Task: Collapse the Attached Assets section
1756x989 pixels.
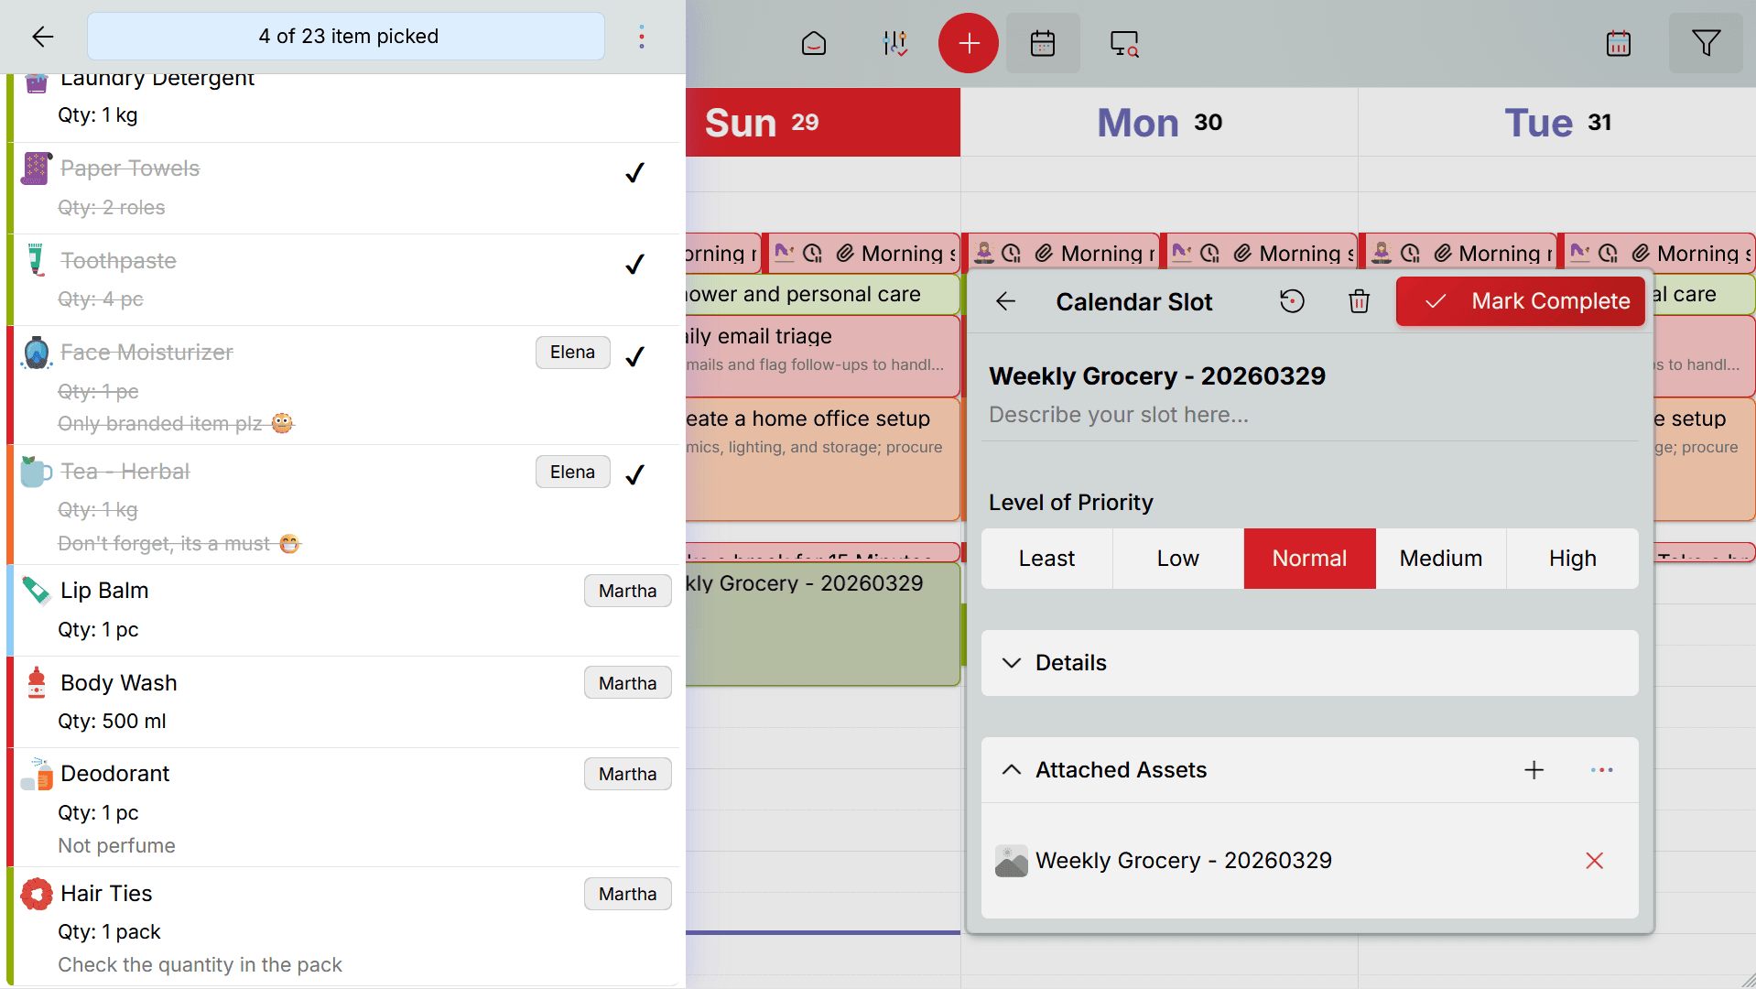Action: click(1012, 770)
